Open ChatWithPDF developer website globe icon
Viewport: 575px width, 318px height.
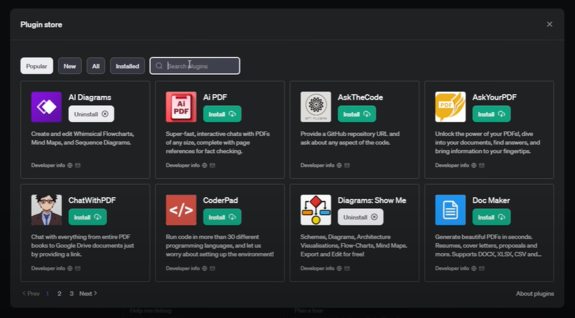tap(70, 269)
